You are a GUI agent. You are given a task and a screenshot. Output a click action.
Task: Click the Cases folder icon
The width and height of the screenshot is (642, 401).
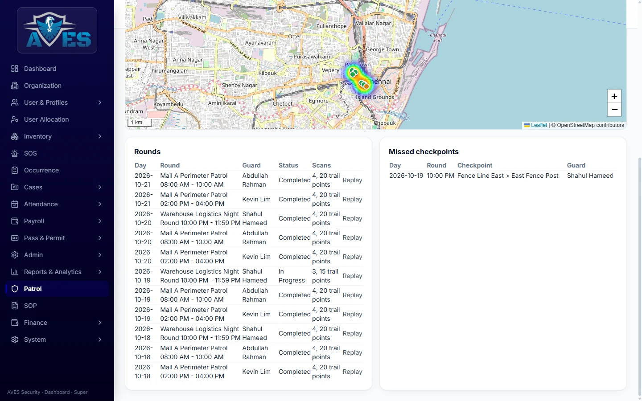pos(15,187)
